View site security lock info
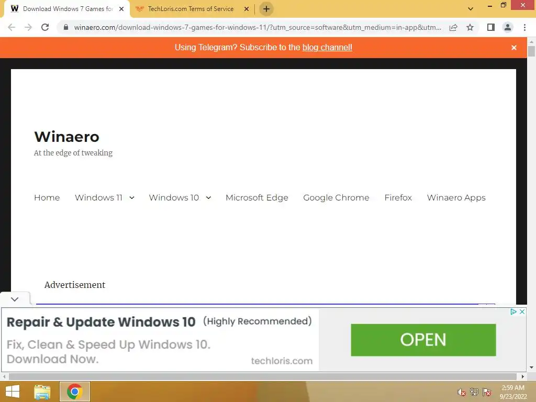This screenshot has height=402, width=536. click(x=66, y=27)
